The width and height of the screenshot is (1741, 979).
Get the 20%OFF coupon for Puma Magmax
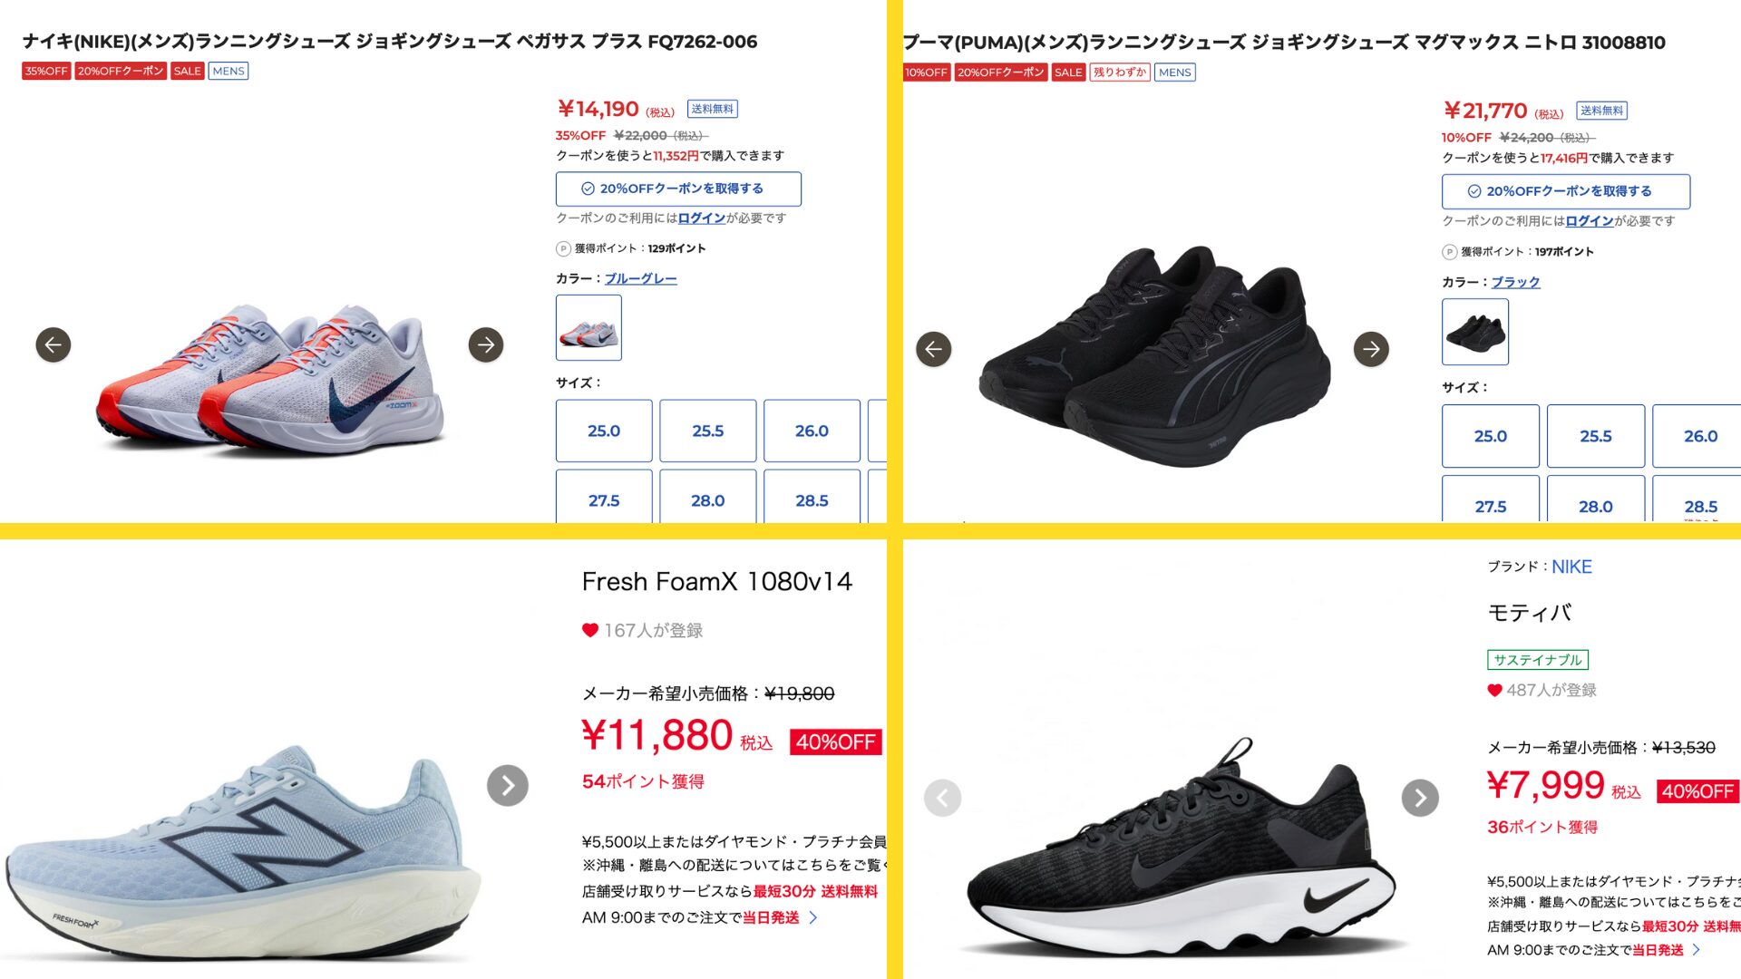(1566, 191)
